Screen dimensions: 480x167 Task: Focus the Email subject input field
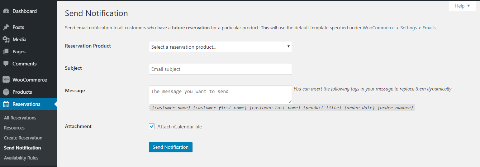(x=220, y=69)
